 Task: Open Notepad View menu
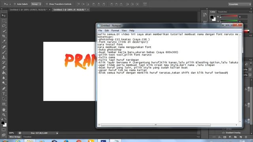(124, 31)
